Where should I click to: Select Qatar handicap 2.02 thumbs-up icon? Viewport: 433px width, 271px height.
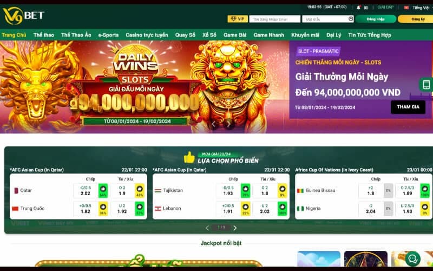pyautogui.click(x=103, y=191)
